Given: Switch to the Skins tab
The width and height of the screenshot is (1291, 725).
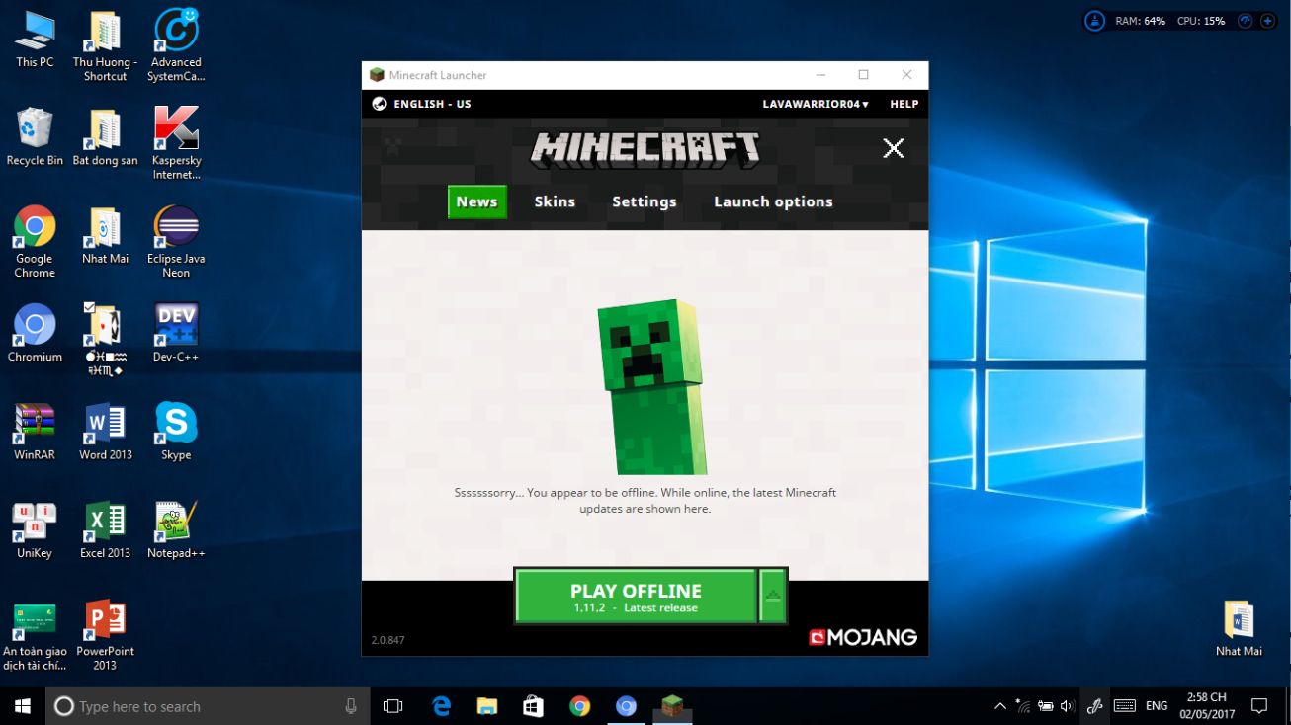Looking at the screenshot, I should coord(555,201).
